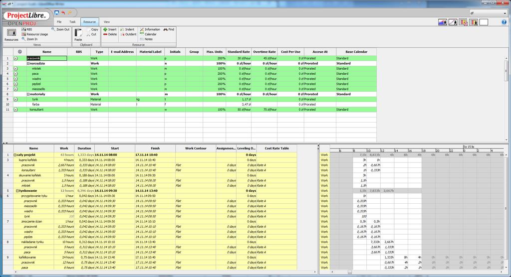
Task: Click the Overtime Rate column header
Action: [x=264, y=52]
